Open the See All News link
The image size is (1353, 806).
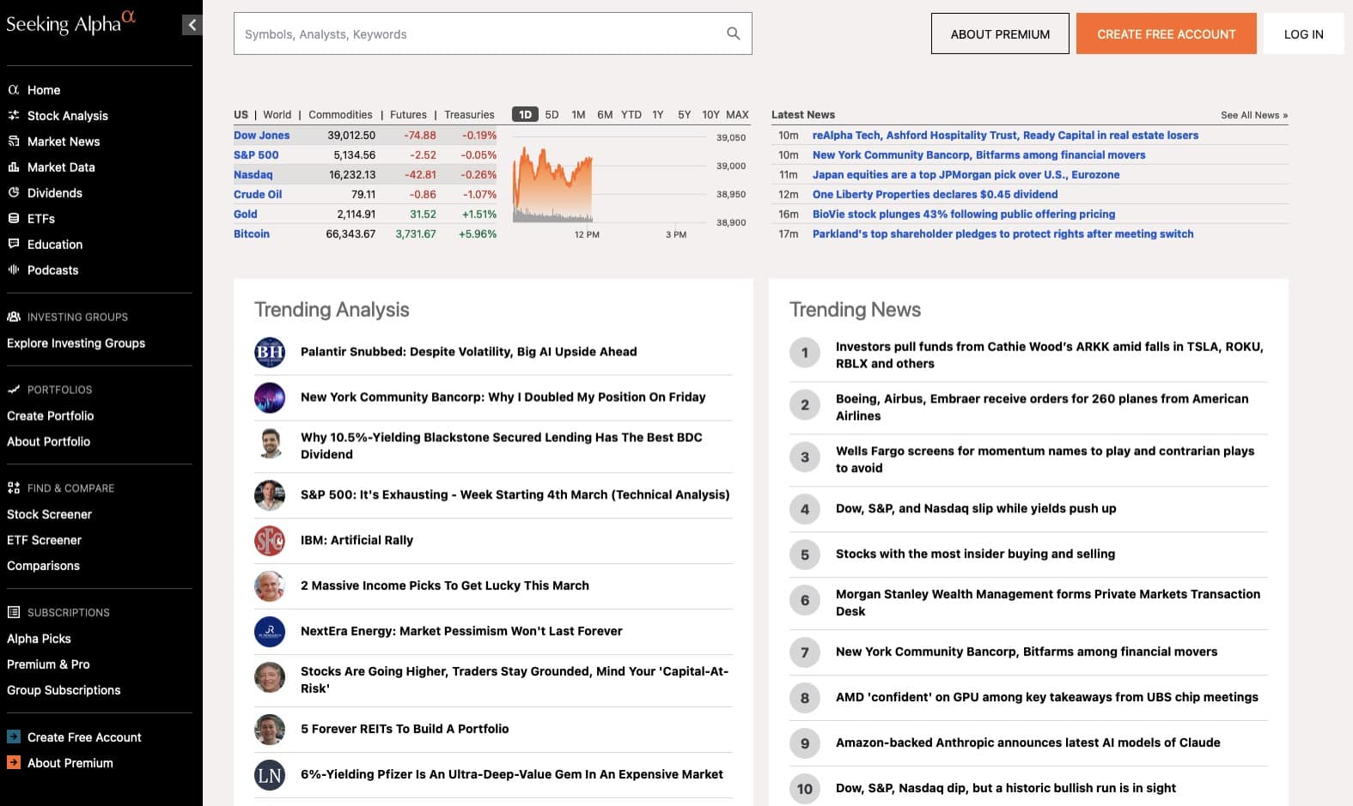(x=1253, y=115)
